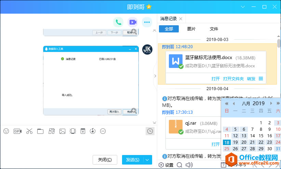Image resolution: width=281 pixels, height=169 pixels.
Task: Pick August 21 in the calendar
Action: coord(252,142)
